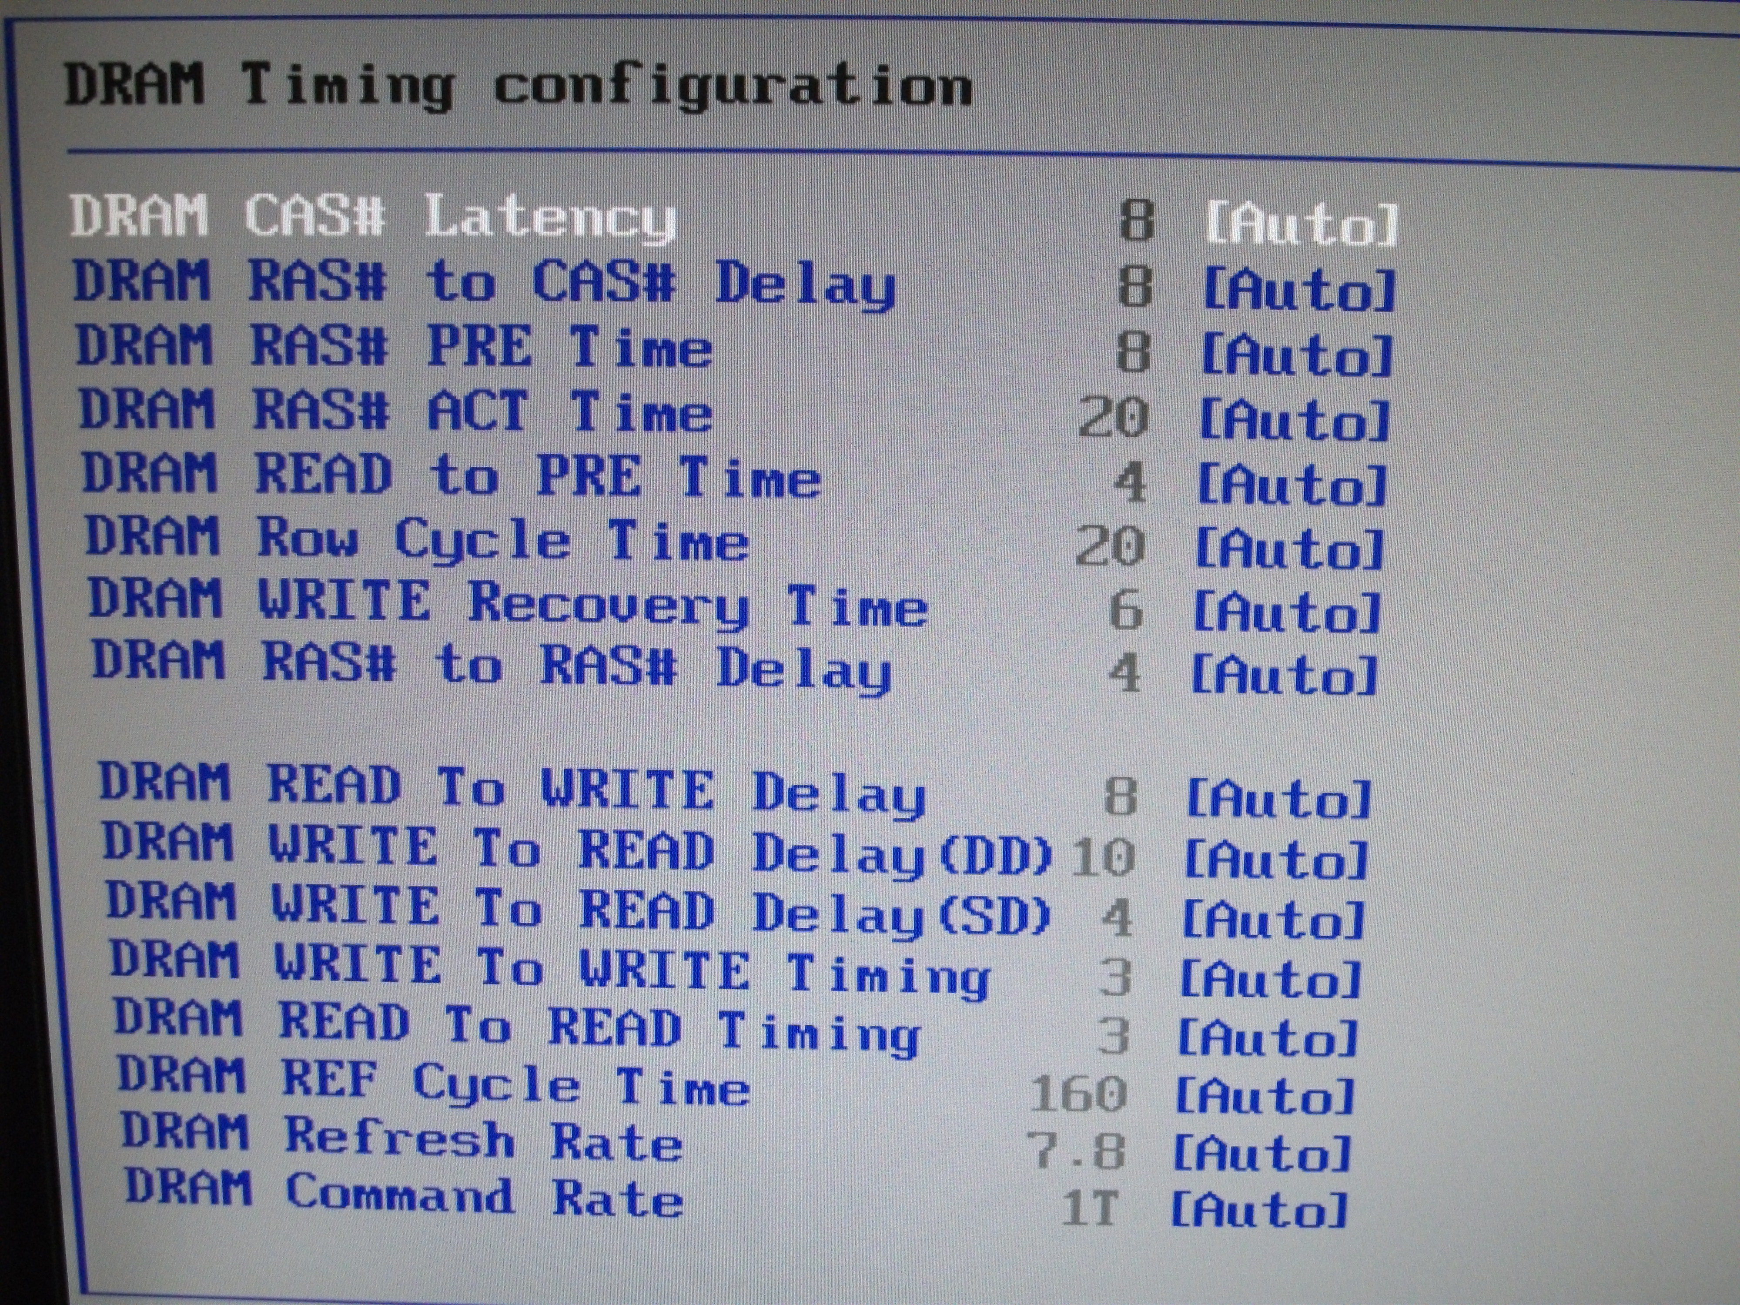Viewport: 1740px width, 1305px height.
Task: Open Auto value for DRAM Row Cycle Time
Action: click(1290, 548)
